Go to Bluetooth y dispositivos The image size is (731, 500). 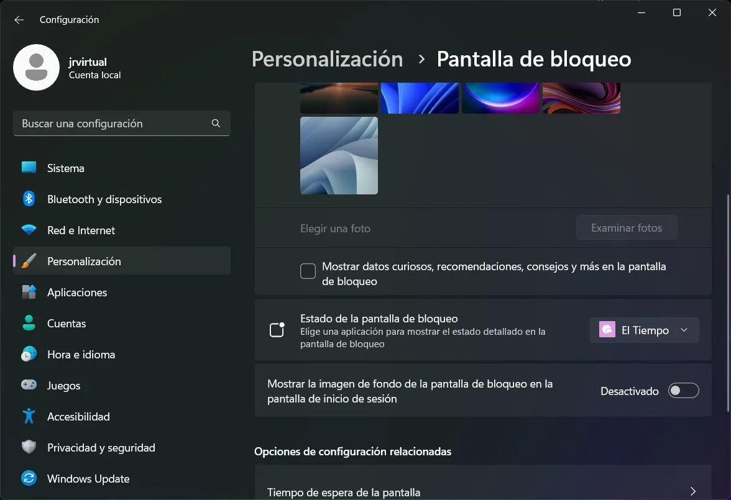click(x=122, y=199)
